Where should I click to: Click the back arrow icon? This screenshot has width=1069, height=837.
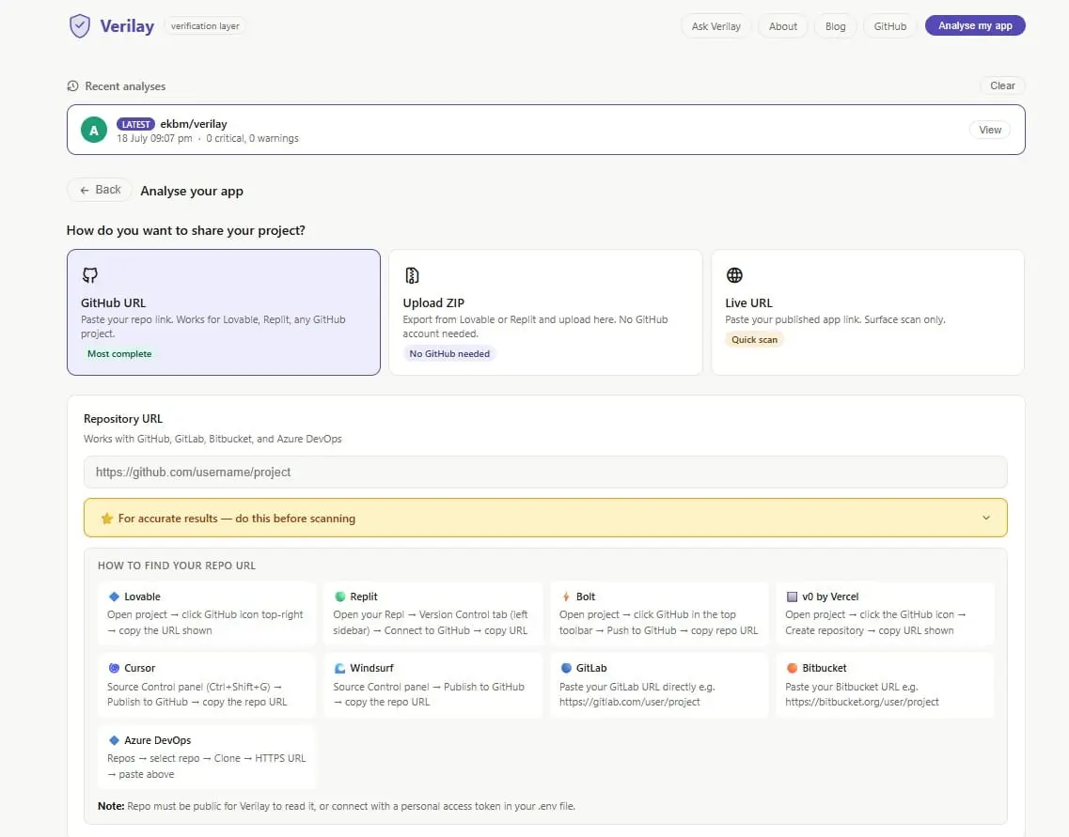pos(85,190)
